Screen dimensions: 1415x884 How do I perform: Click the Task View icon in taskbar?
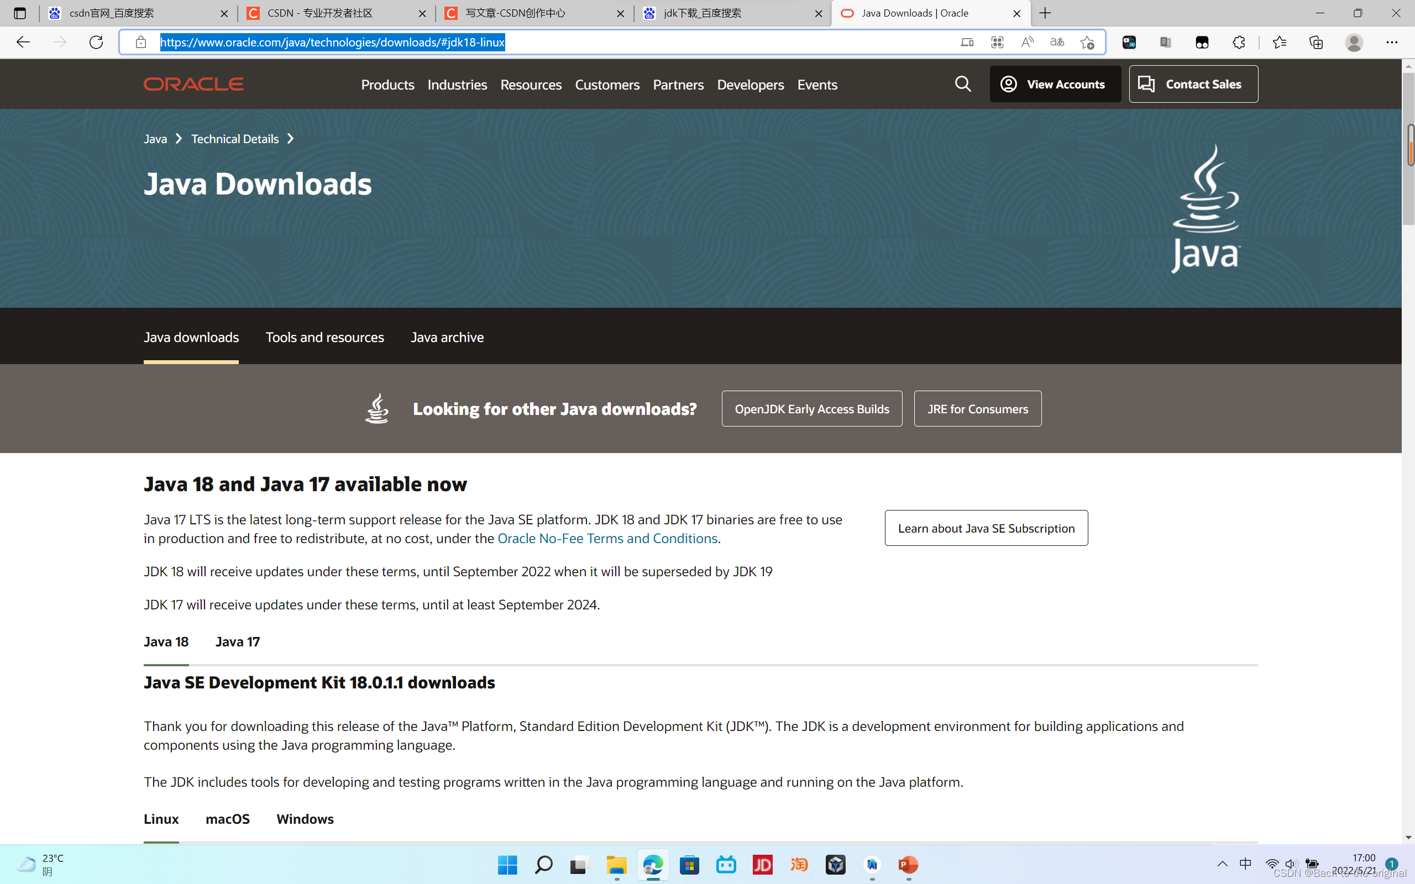[x=580, y=865]
